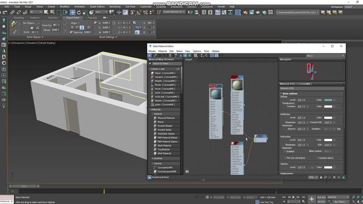Click the Select by Name icon
363x204 pixels.
coord(53,12)
